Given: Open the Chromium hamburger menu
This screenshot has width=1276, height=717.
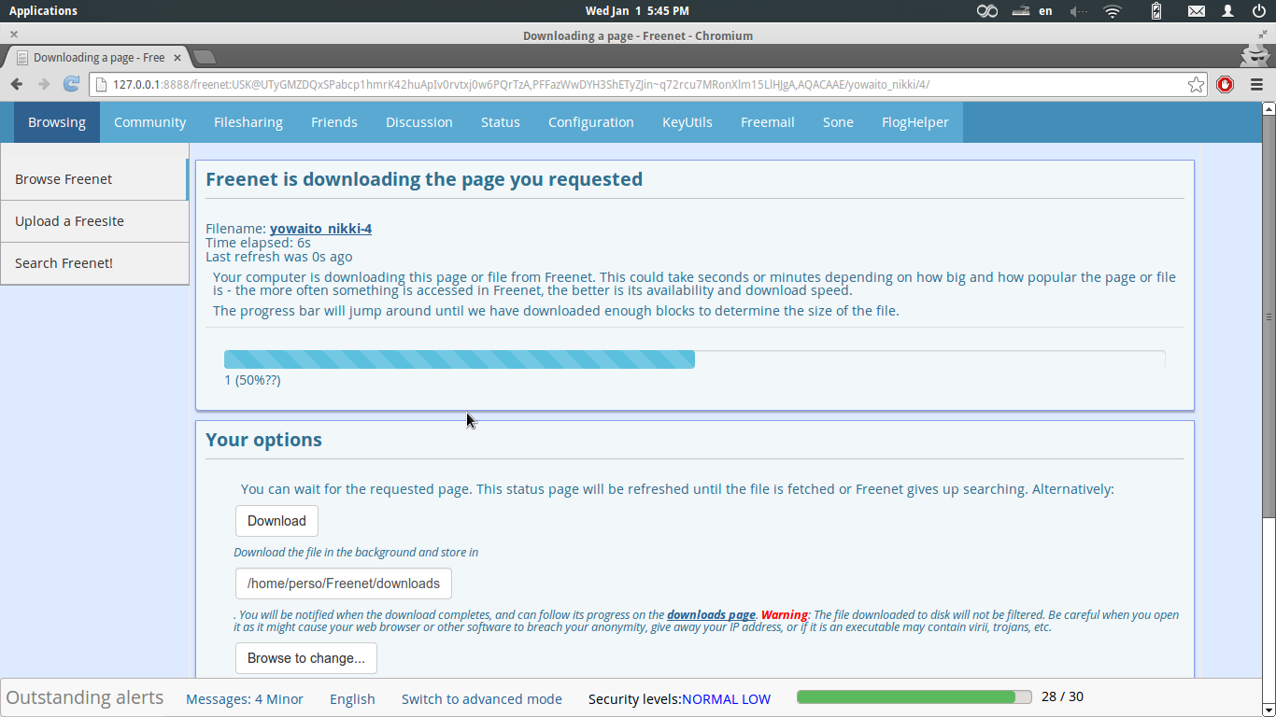Looking at the screenshot, I should pyautogui.click(x=1256, y=84).
